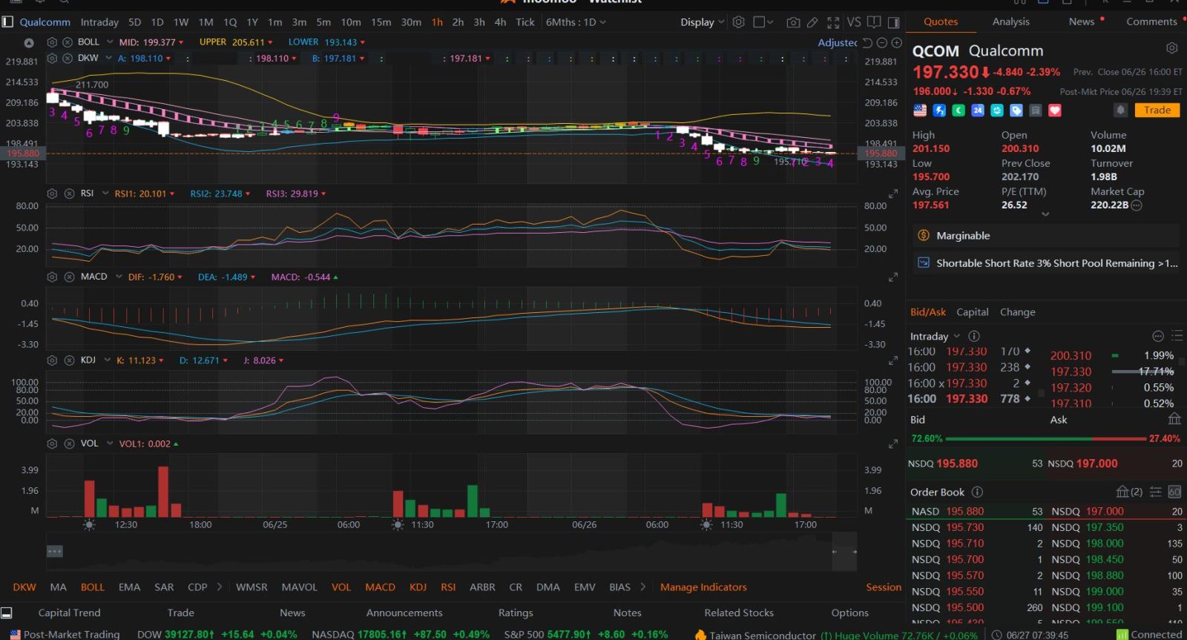
Task: Toggle the left sidebar panel icon
Action: (7, 22)
